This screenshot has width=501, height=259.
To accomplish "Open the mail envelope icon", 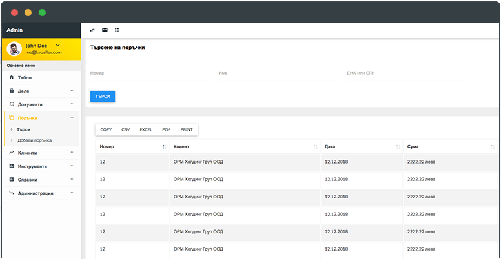I will pos(105,30).
